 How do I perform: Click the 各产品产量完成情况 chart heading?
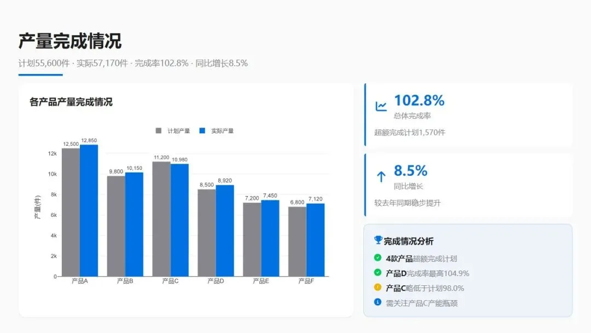pyautogui.click(x=71, y=102)
